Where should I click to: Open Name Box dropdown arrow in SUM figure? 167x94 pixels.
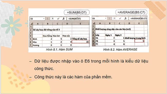click(44, 19)
